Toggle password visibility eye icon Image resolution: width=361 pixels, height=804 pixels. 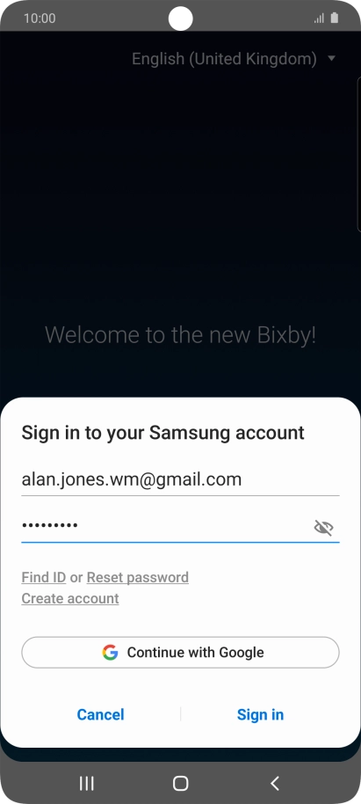tap(323, 527)
